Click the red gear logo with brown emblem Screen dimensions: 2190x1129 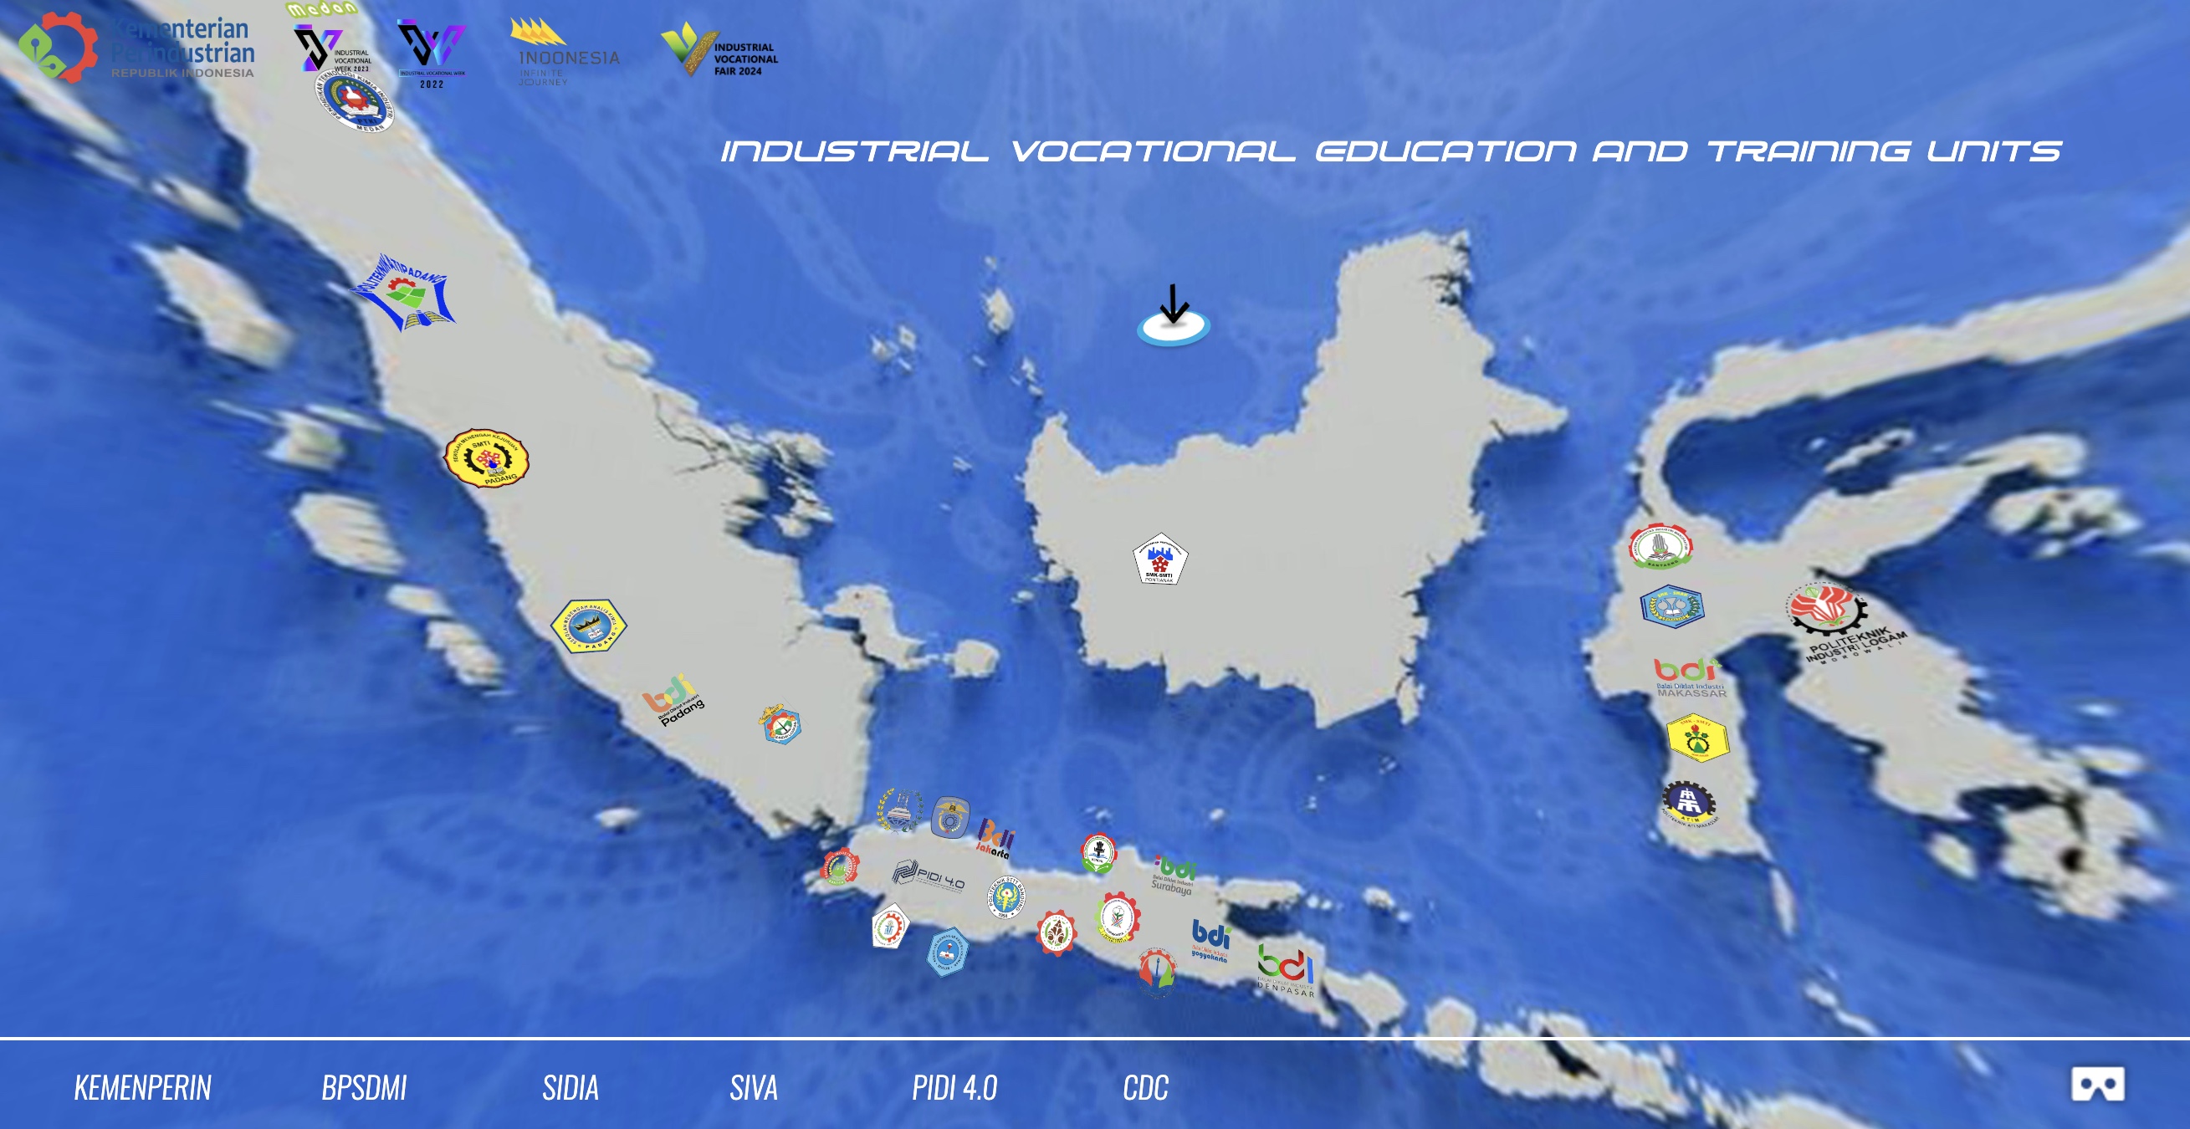click(1057, 932)
